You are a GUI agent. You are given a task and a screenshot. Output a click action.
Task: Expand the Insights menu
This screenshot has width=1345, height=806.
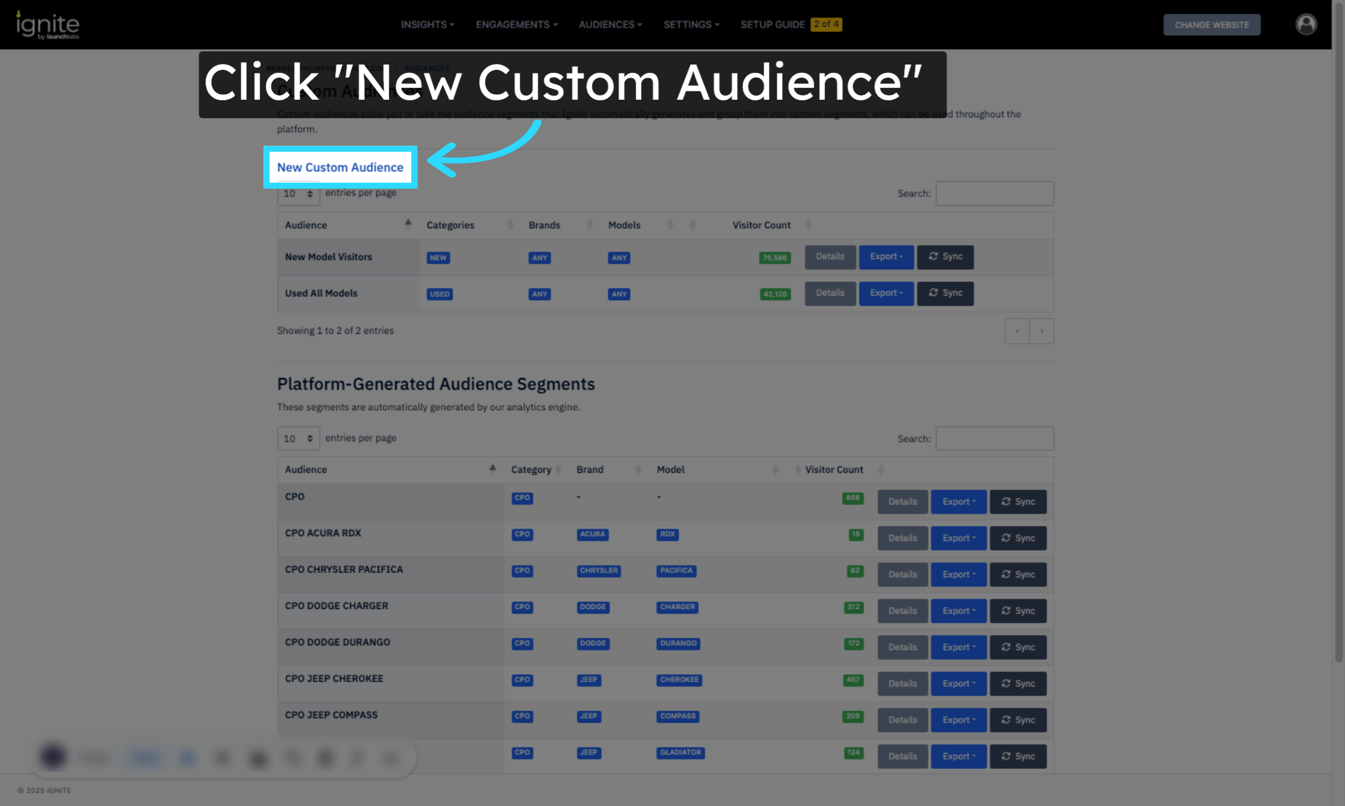click(x=427, y=24)
